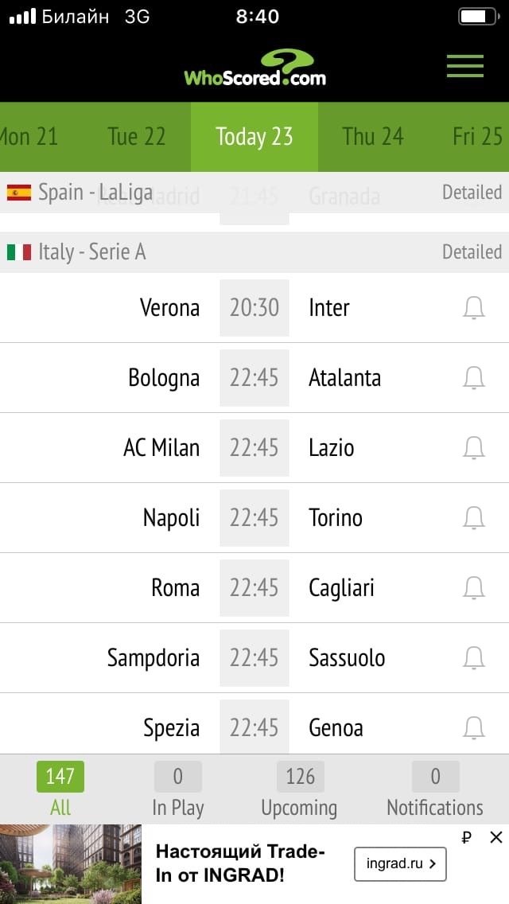
Task: Open Detailed view for Spain LaLiga
Action: (472, 192)
